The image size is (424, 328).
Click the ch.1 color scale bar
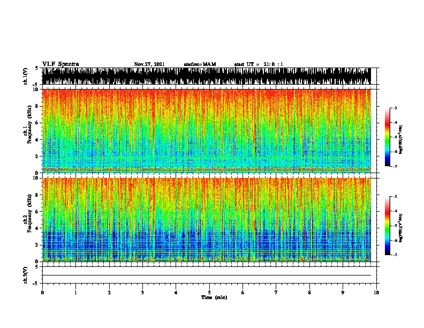pos(388,137)
